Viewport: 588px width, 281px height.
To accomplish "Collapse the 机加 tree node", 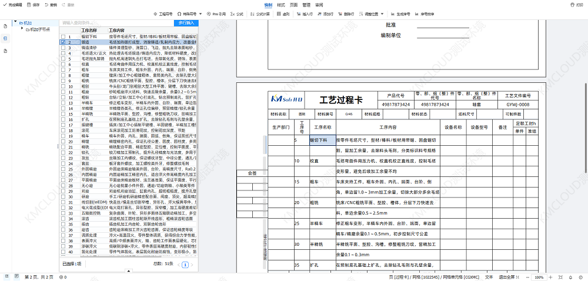I will [15, 22].
